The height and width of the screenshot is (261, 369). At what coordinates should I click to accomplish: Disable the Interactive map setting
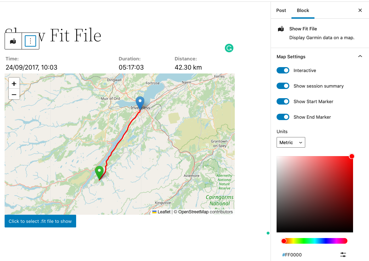pos(283,70)
